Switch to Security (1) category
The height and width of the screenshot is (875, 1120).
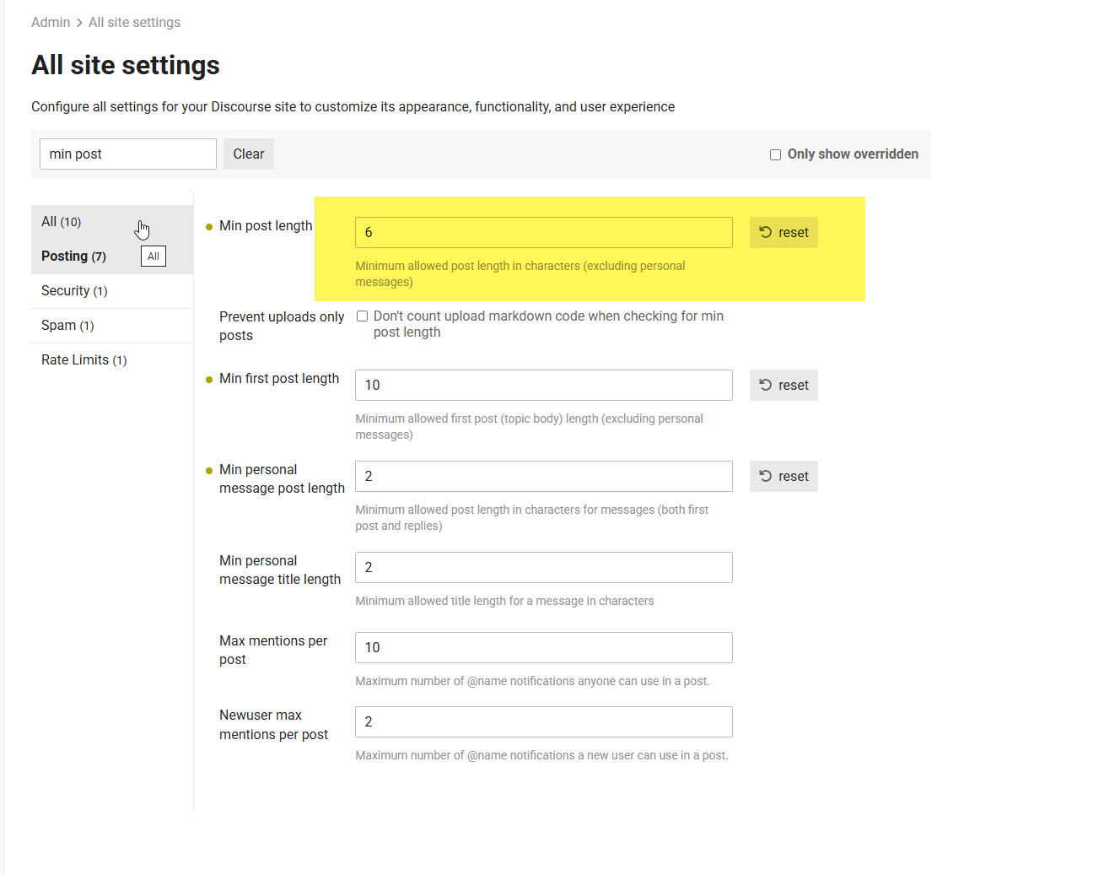[74, 291]
